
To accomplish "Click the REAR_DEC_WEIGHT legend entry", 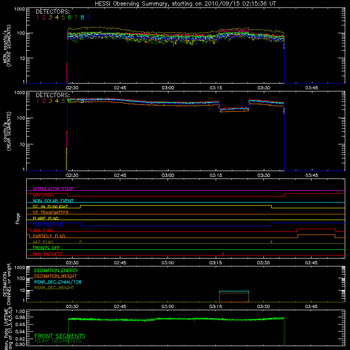I will pyautogui.click(x=54, y=288).
